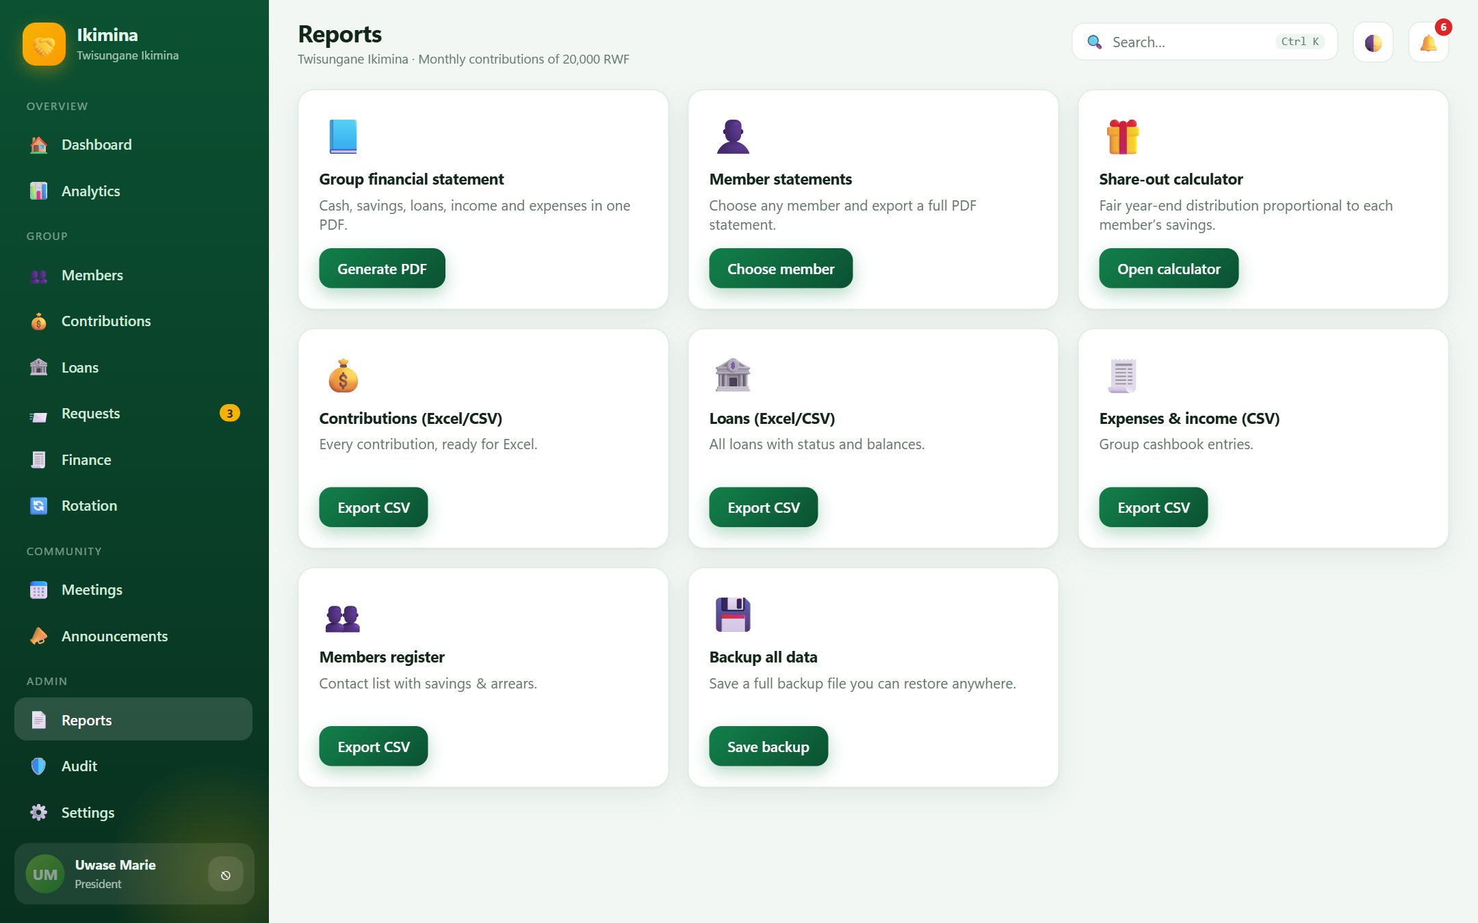
Task: Click the Meetings calendar icon
Action: click(39, 590)
